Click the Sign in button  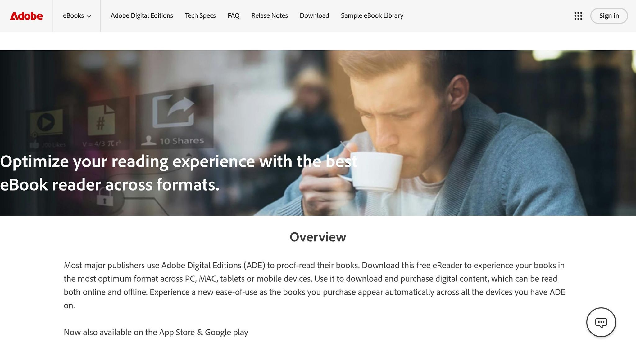609,16
